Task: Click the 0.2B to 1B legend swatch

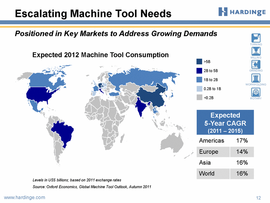Action: [199, 89]
